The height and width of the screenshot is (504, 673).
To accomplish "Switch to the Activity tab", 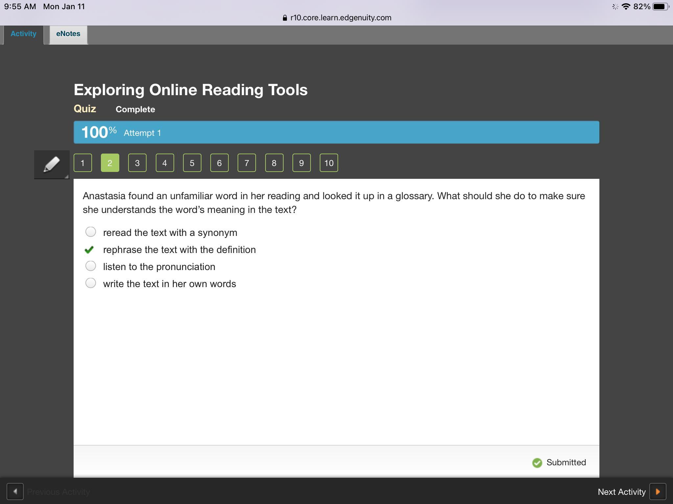I will coord(23,34).
